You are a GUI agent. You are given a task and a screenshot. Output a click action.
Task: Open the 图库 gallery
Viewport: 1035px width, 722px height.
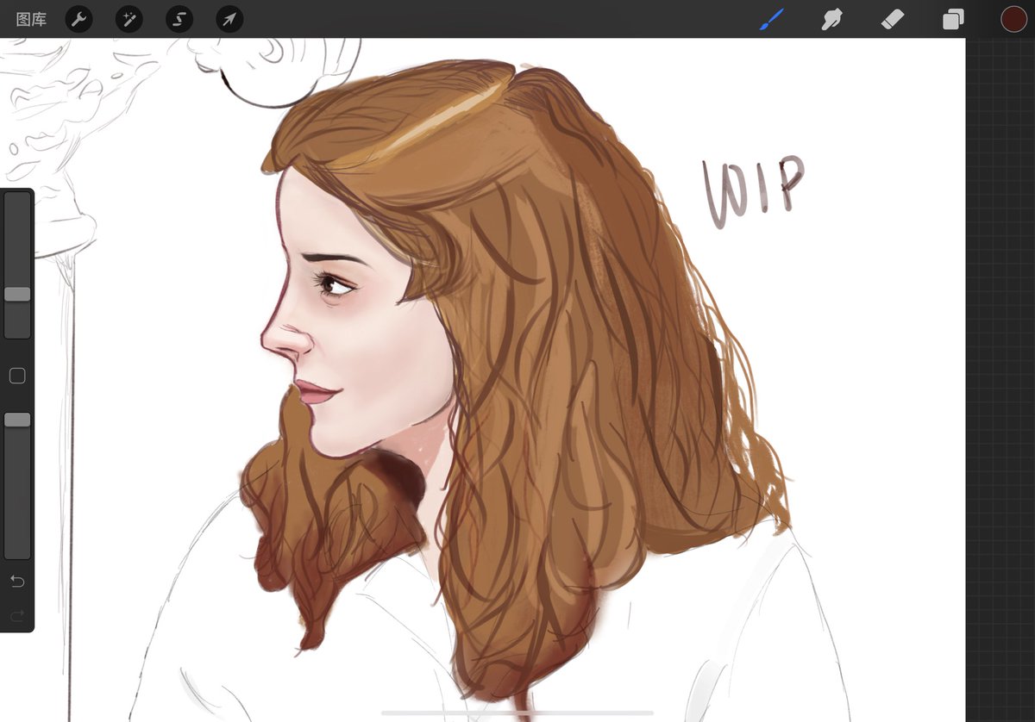point(31,19)
